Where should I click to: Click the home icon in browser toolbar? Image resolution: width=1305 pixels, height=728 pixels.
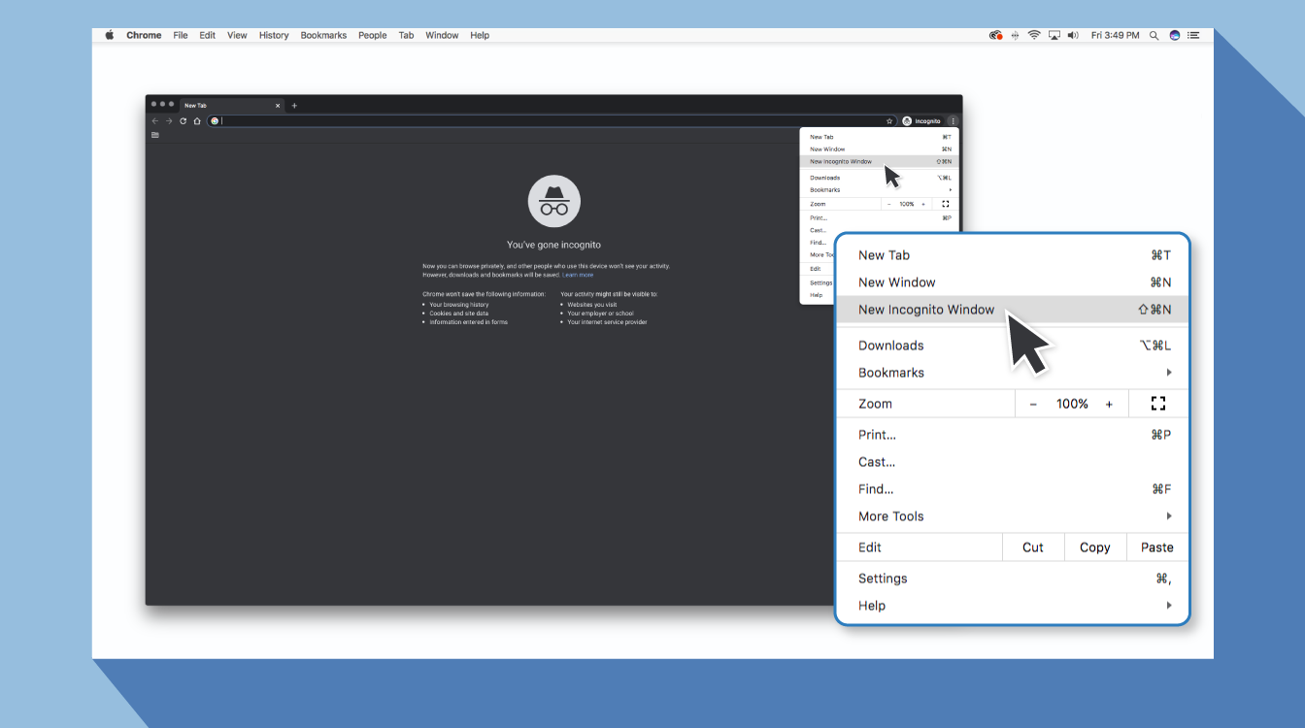197,121
